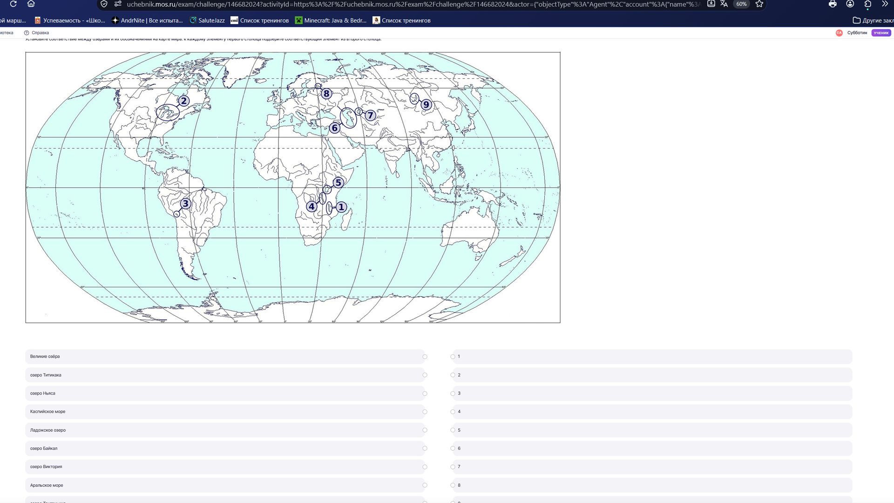Open the print icon in toolbar
894x503 pixels.
(x=833, y=4)
